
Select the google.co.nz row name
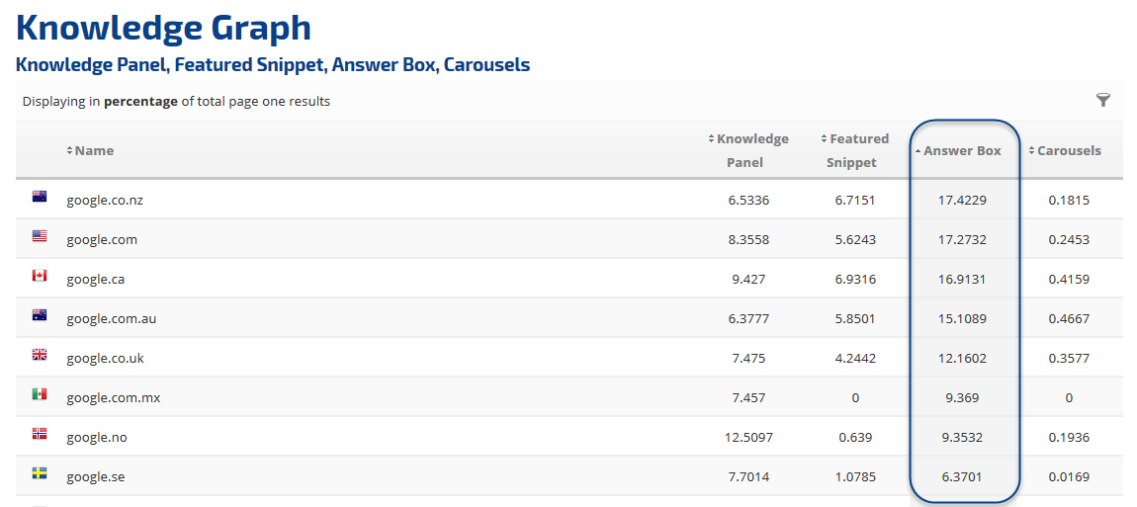pos(105,200)
